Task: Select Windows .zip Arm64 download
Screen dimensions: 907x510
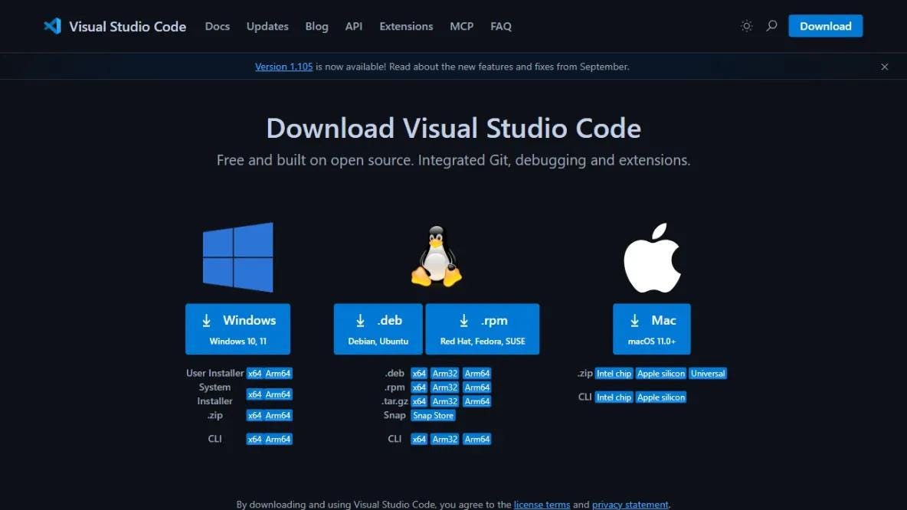Action: coord(277,415)
